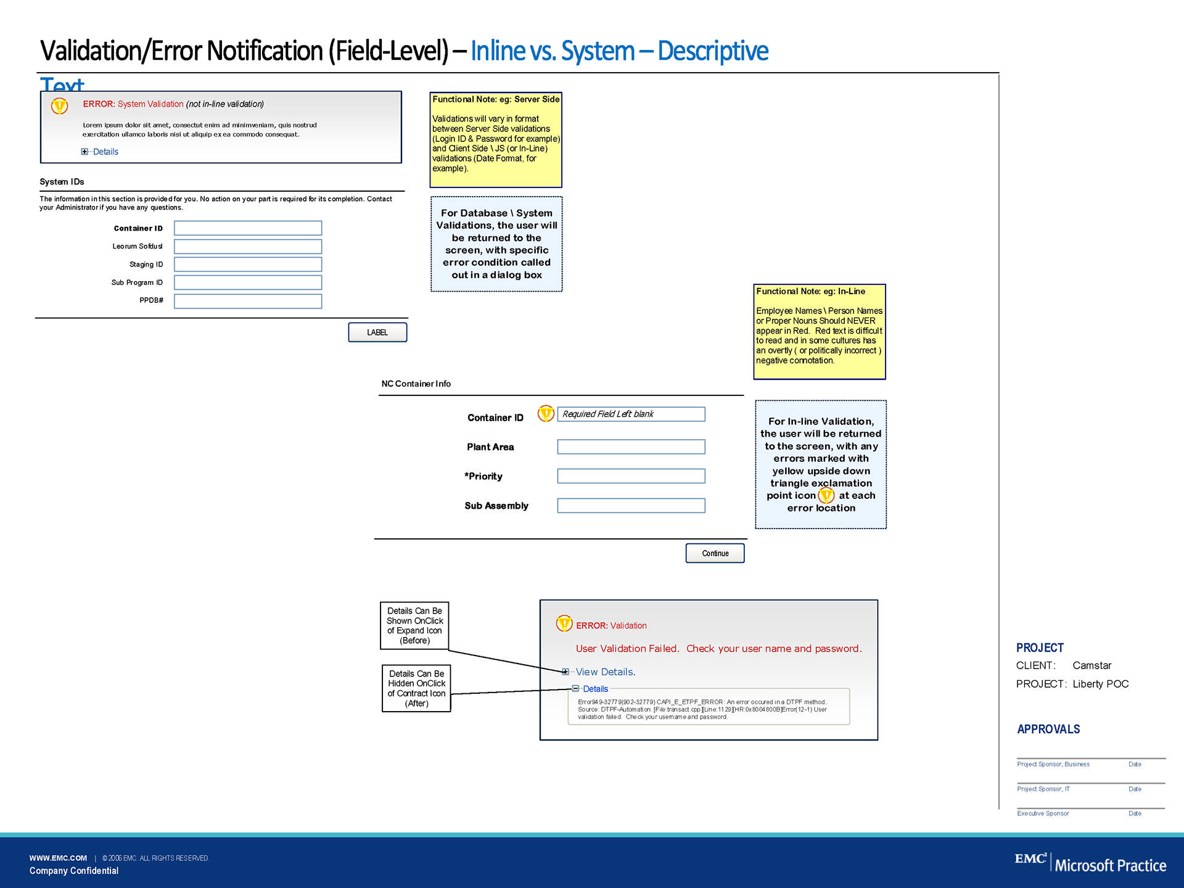Expand the View Details plus icon
The width and height of the screenshot is (1184, 888).
[x=565, y=672]
